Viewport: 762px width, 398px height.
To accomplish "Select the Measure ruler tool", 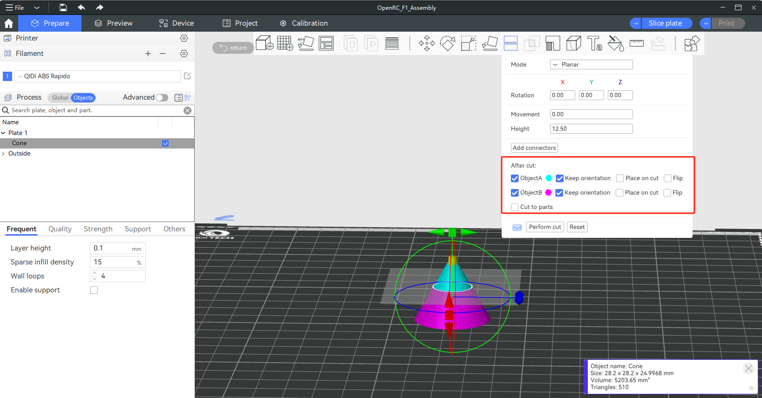I will coord(636,43).
